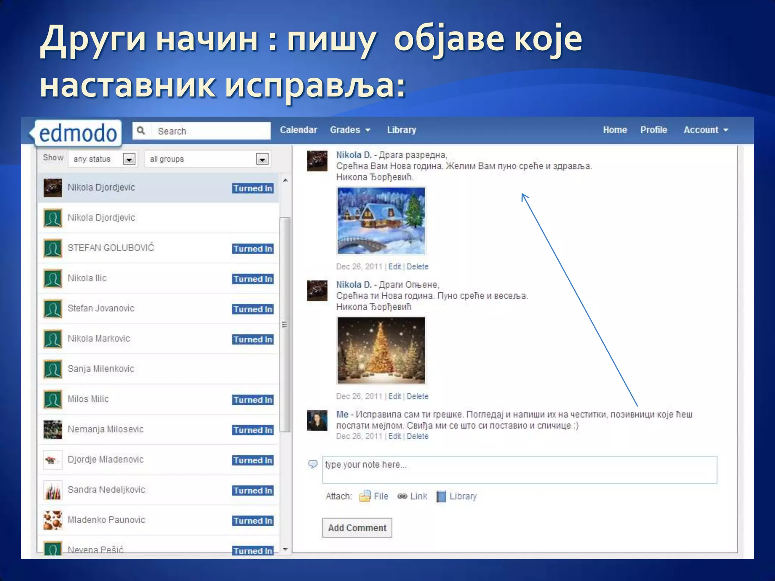Open the 'all groups' dropdown
This screenshot has height=581, width=775.
(262, 159)
